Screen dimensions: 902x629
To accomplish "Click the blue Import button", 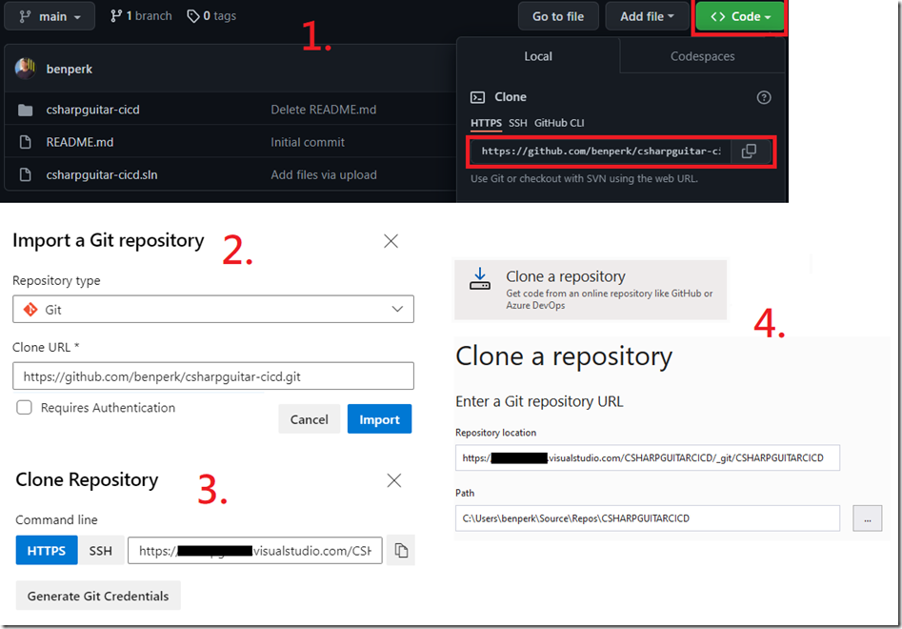I will (x=380, y=419).
